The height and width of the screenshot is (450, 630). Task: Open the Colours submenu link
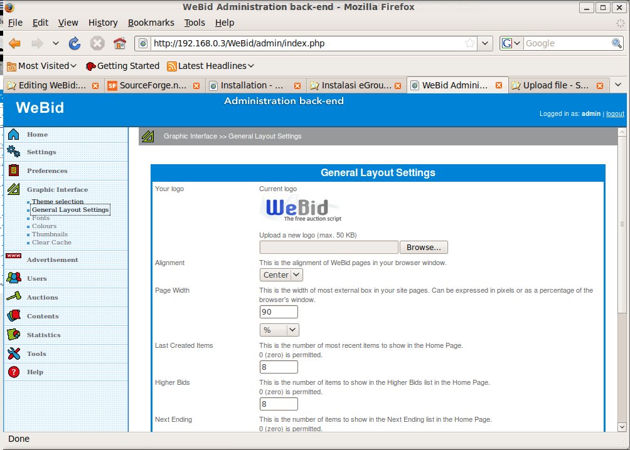(x=44, y=226)
